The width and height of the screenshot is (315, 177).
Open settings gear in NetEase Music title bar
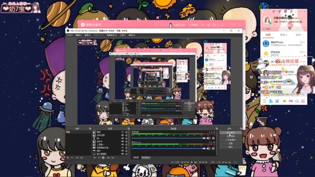click(x=209, y=25)
